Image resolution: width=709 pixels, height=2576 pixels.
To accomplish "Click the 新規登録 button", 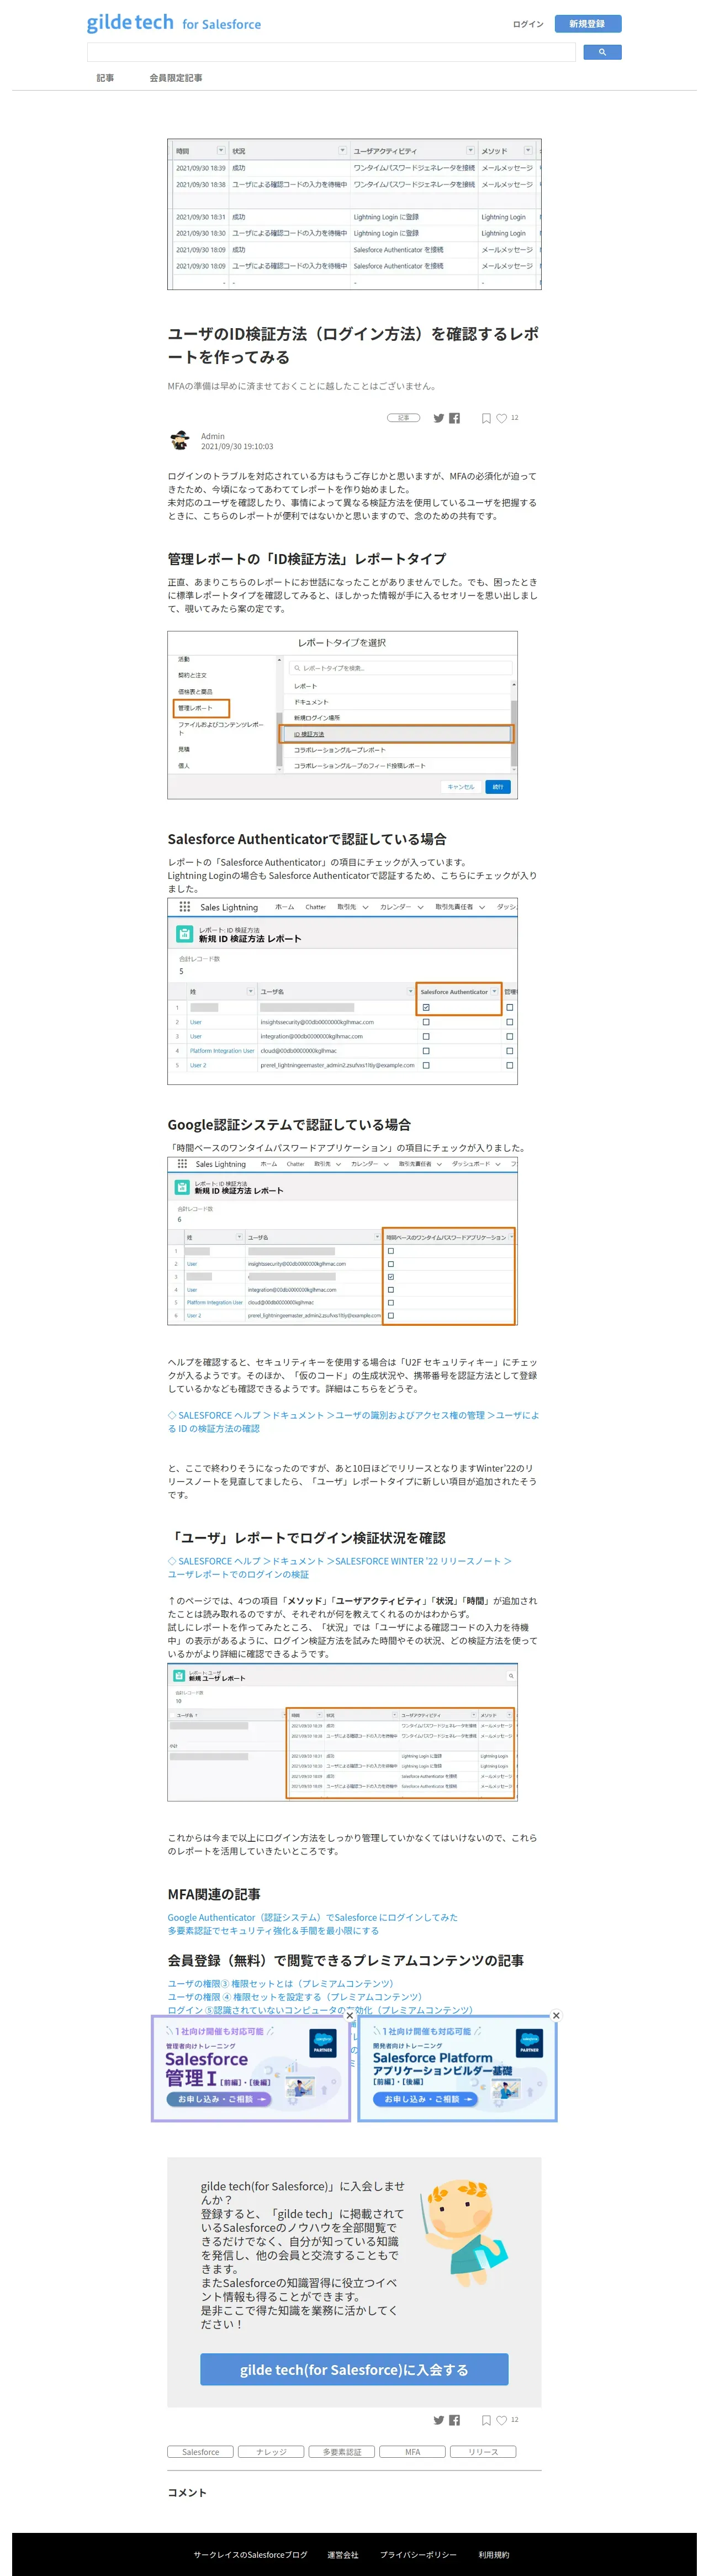I will click(x=587, y=24).
